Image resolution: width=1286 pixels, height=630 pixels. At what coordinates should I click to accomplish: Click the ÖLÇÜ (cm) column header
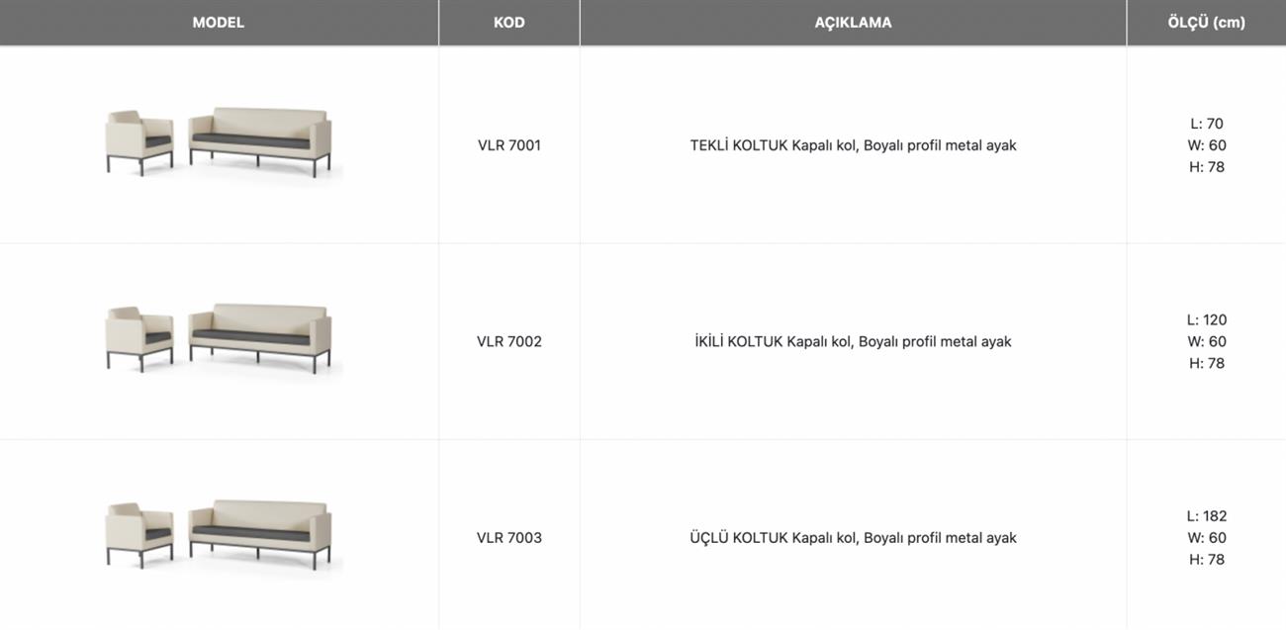[1206, 23]
